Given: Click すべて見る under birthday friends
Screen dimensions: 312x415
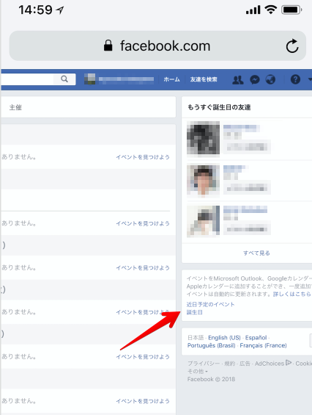Looking at the screenshot, I should tap(256, 253).
